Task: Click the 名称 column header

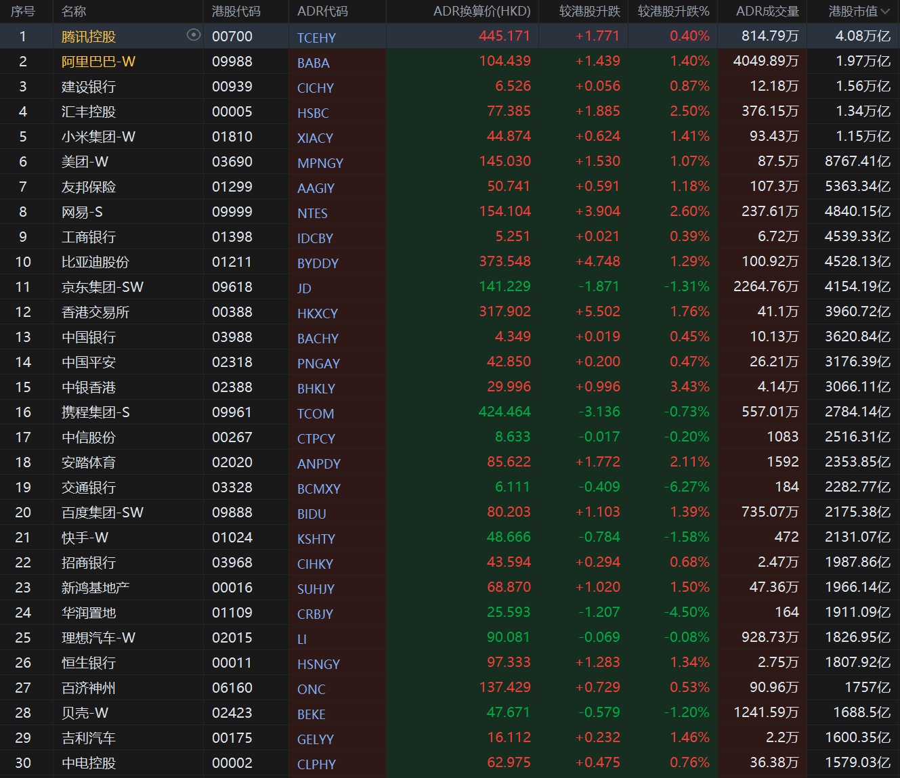Action: click(x=74, y=12)
